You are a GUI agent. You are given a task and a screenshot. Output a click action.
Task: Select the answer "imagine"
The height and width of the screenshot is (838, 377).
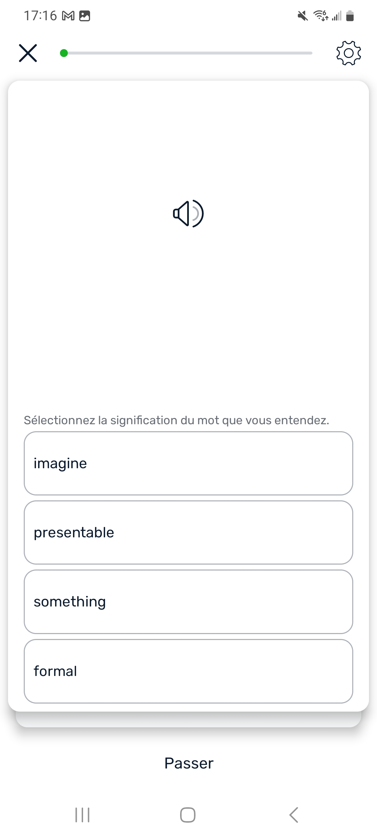tap(188, 463)
